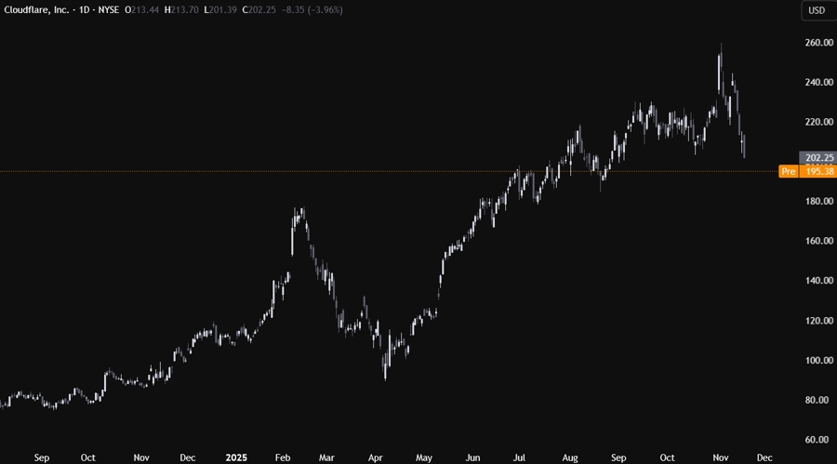This screenshot has height=464, width=837.
Task: Click the 2025 year marker on time axis
Action: [x=238, y=457]
